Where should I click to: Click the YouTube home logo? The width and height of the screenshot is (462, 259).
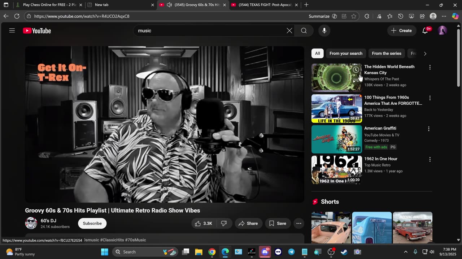(37, 31)
